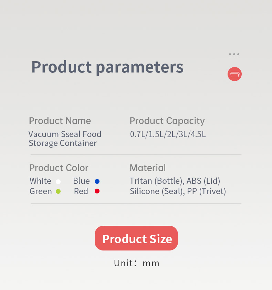
Task: Click the Material label
Action: (148, 168)
